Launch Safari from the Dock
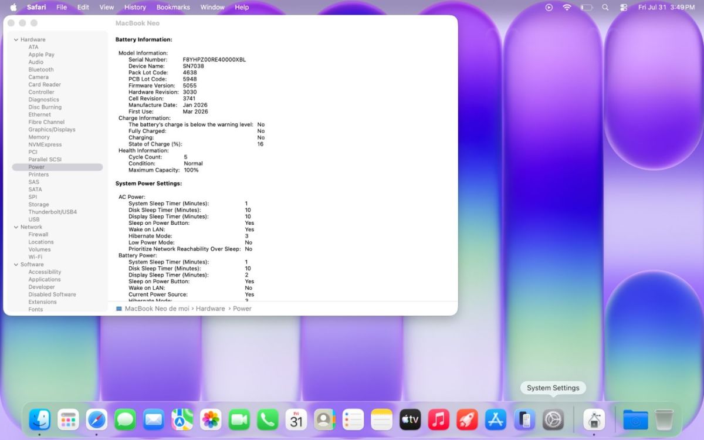 coord(97,419)
